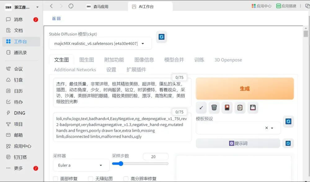Open 钉钉搭 in the sidebar

pyautogui.click(x=21, y=157)
